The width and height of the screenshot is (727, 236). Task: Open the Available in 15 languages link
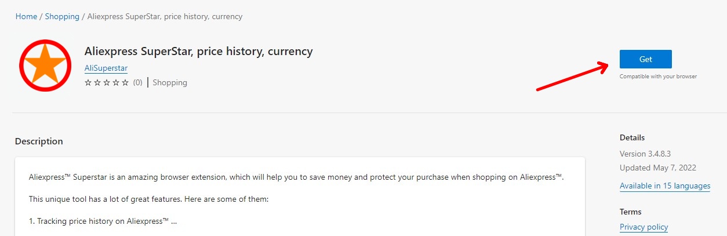tap(665, 186)
